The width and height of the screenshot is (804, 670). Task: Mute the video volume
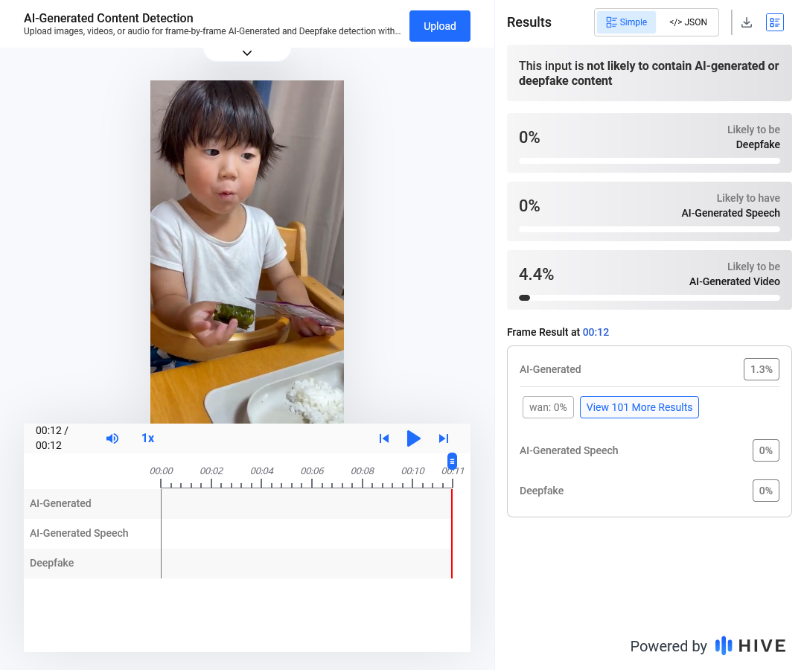(x=112, y=438)
